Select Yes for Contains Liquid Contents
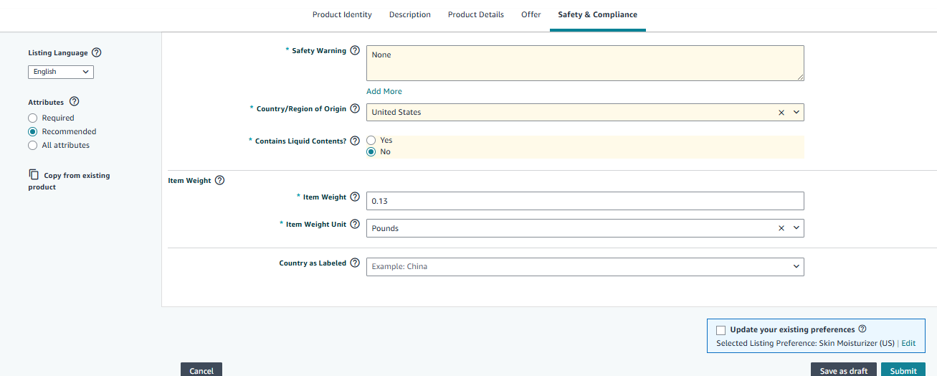Viewport: 937px width, 376px height. coord(371,141)
